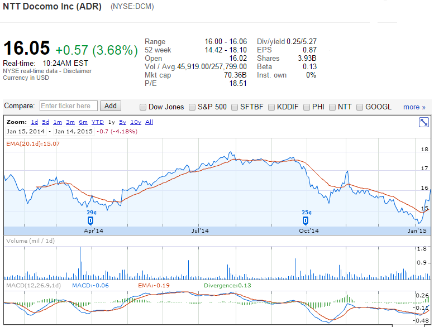Toggle the PHI compare checkbox
The image size is (434, 327).
pos(307,107)
